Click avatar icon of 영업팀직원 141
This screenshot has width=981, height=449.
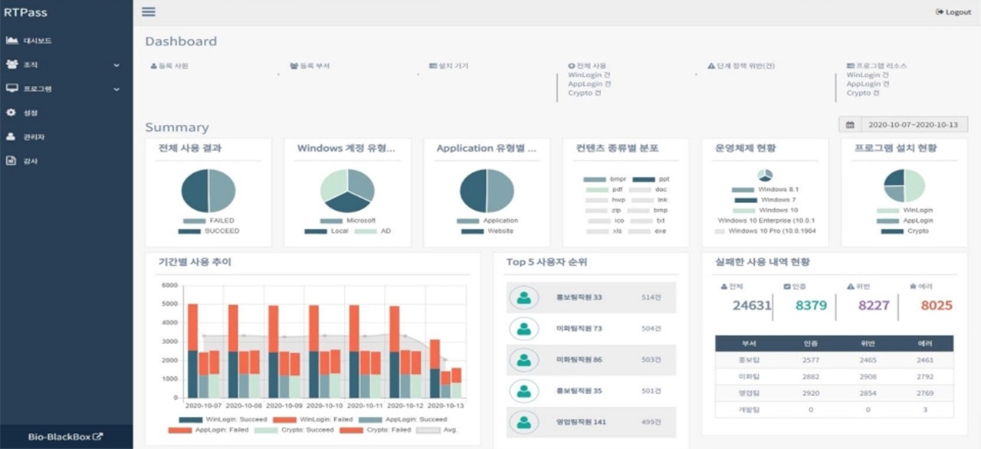[523, 421]
